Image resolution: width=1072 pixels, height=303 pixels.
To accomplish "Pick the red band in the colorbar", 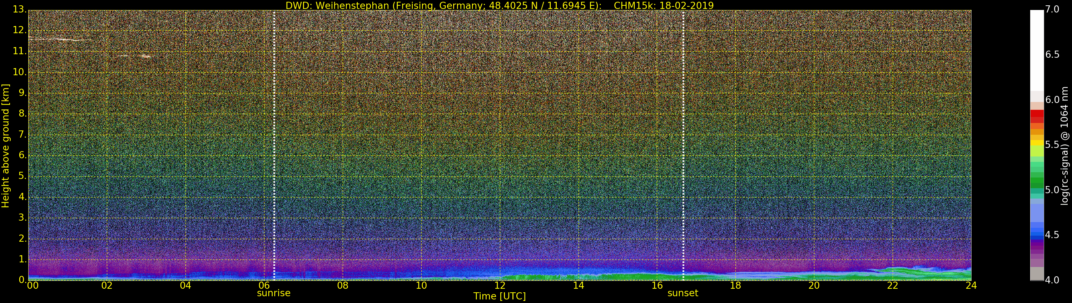I will pos(1037,116).
